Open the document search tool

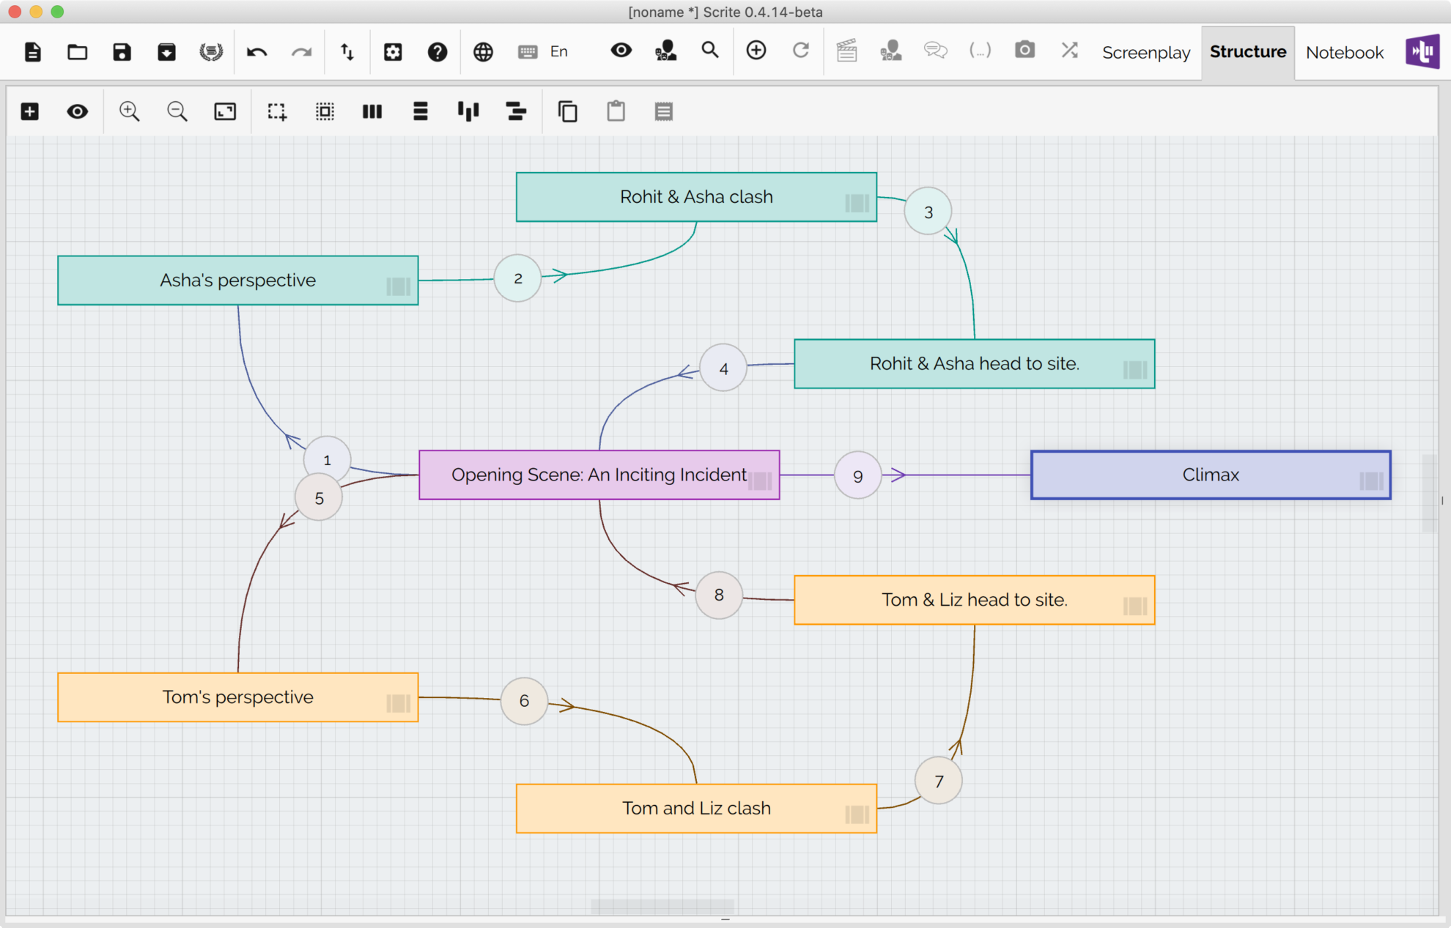coord(709,51)
